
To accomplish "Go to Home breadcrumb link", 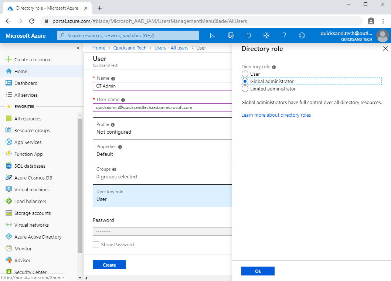I will point(99,48).
